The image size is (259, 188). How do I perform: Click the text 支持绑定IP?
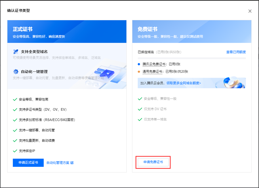[27, 151]
